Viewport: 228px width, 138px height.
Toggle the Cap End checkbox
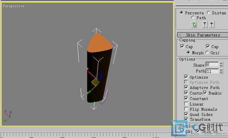click(208, 46)
